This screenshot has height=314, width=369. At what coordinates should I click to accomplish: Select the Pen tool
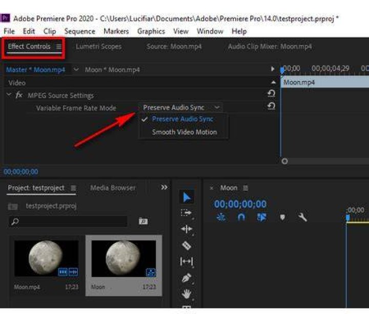187,278
